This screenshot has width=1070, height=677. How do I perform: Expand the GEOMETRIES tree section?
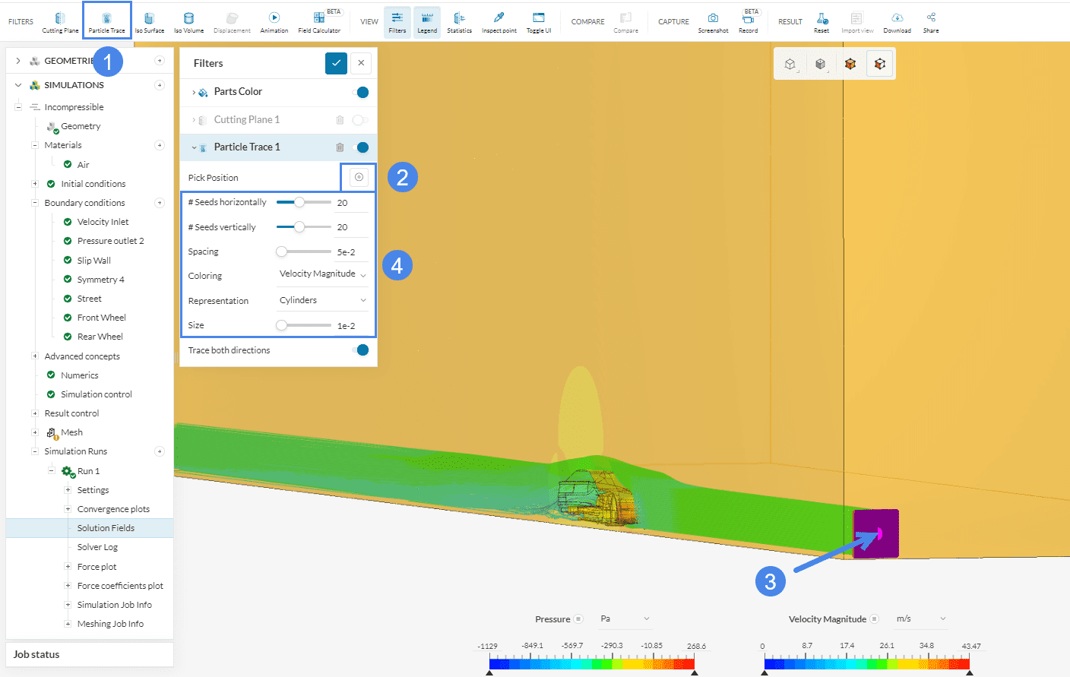pyautogui.click(x=18, y=61)
